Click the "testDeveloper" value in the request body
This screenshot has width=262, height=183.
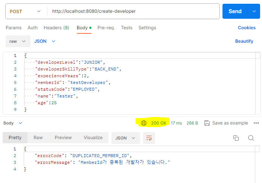coord(88,82)
